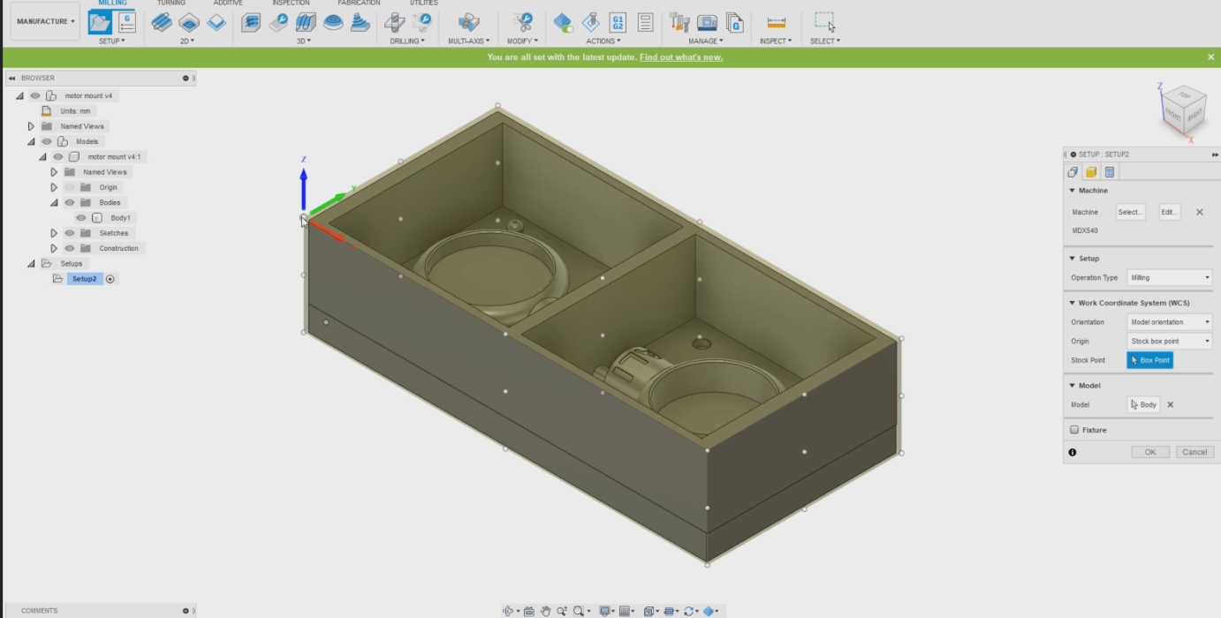Open the Tool Library icon

[679, 23]
